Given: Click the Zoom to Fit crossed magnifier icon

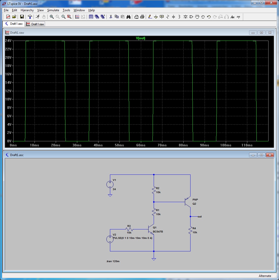Looking at the screenshot, I should click(69, 17).
